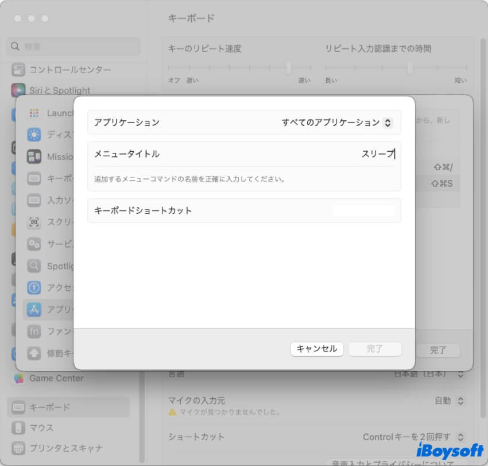Image resolution: width=488 pixels, height=466 pixels.
Task: Click the Spotlight magnifier icon in list
Action: [34, 266]
